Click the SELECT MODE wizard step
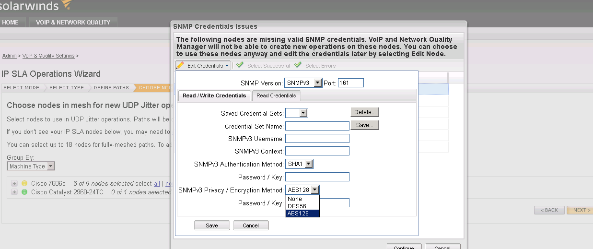The width and height of the screenshot is (593, 249). pyautogui.click(x=22, y=88)
